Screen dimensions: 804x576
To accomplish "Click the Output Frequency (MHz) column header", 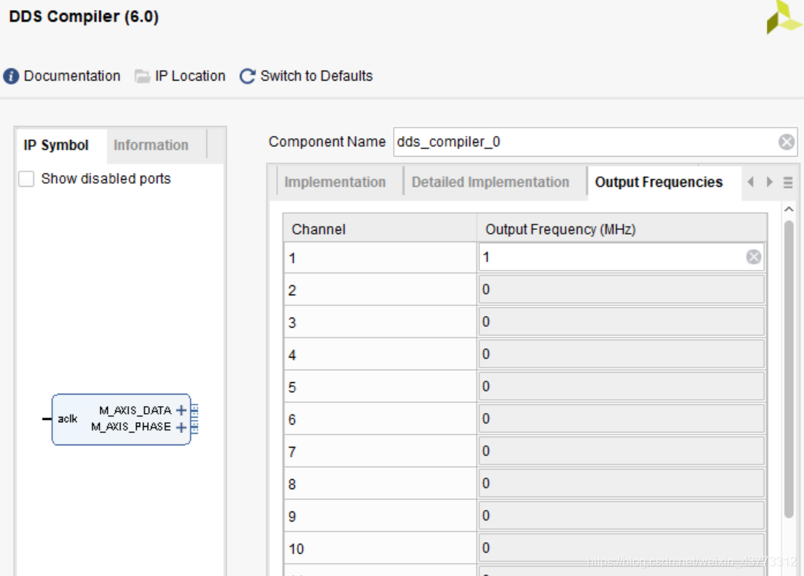I will (x=622, y=228).
